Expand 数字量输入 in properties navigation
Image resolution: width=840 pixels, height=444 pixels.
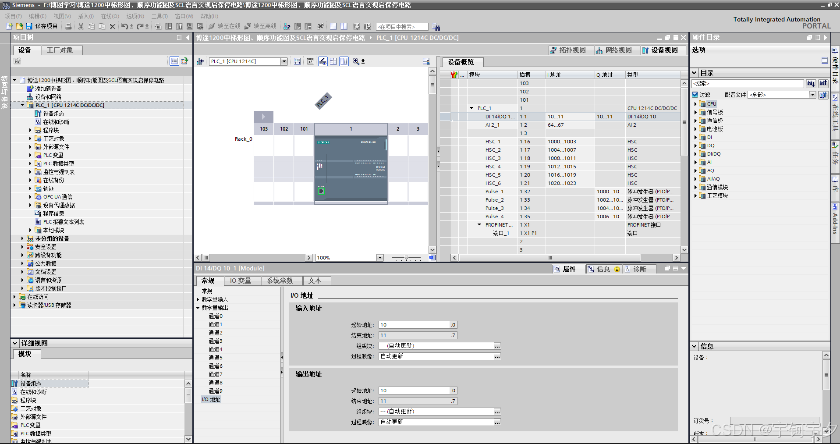click(198, 299)
